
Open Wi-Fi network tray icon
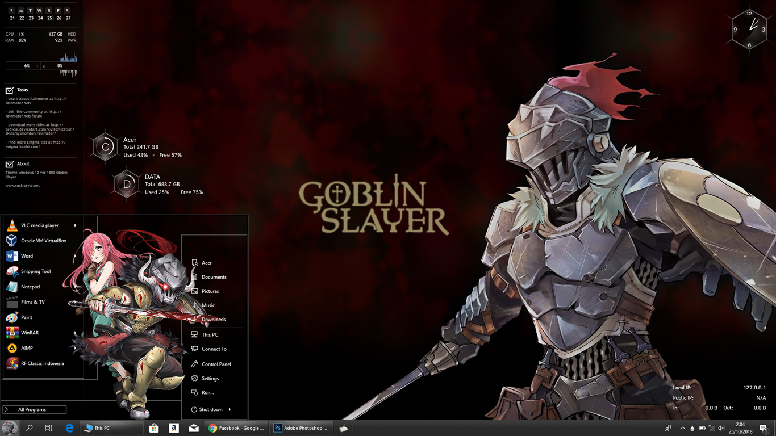(x=712, y=428)
